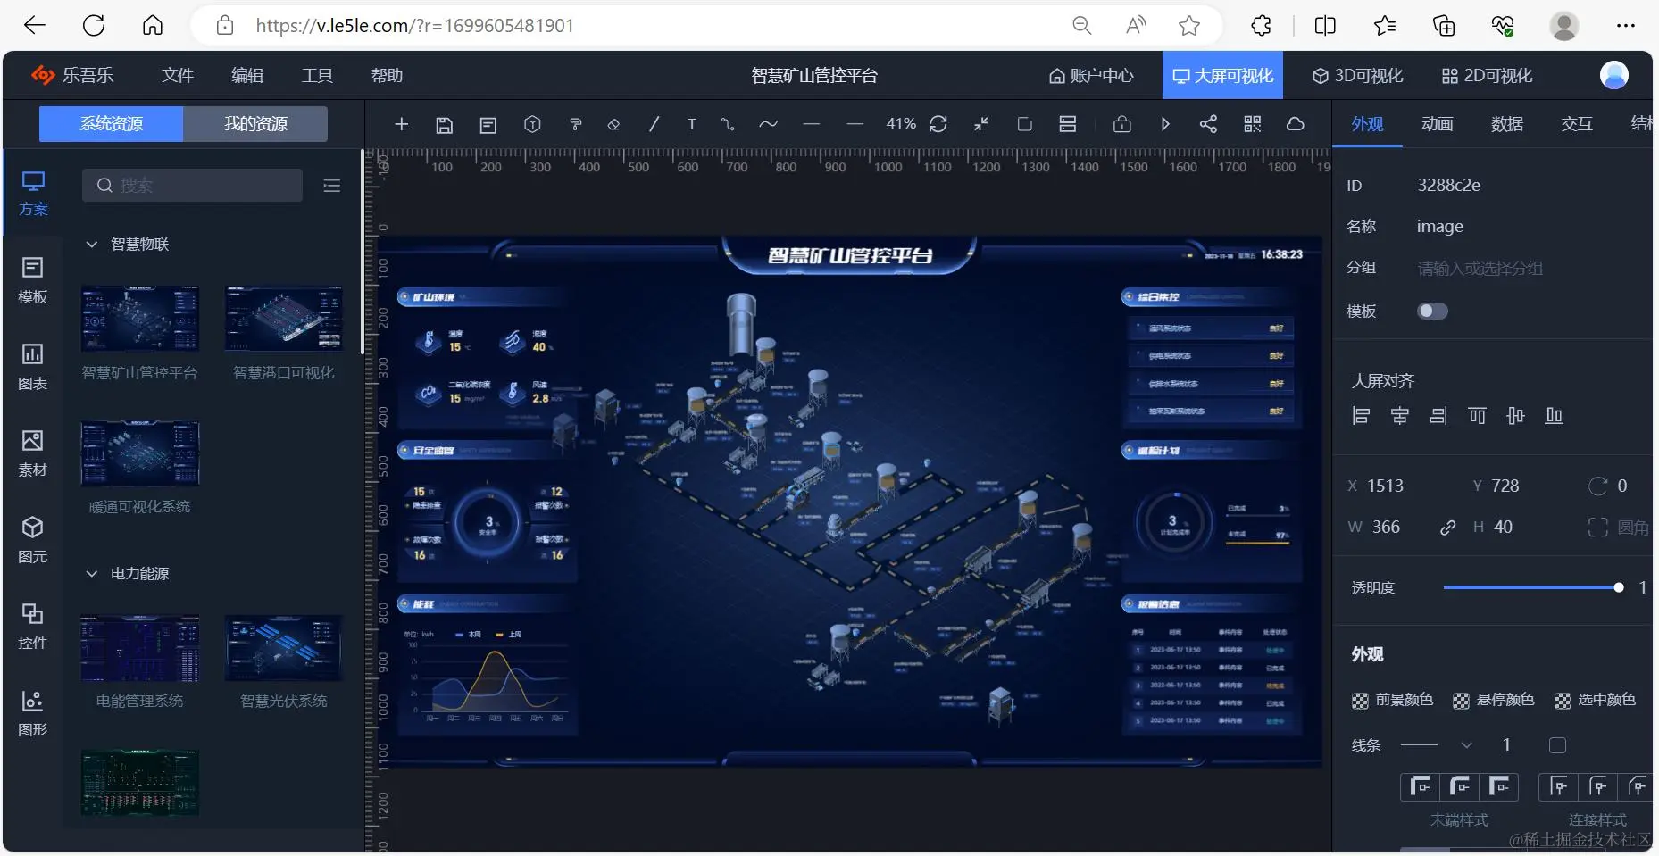Open the 悬停颜色 color swatch

1461,701
